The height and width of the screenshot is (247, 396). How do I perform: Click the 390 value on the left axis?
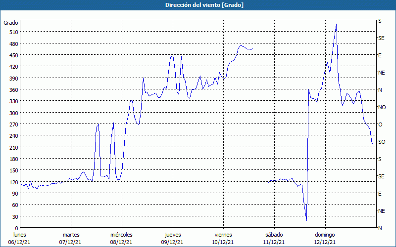pyautogui.click(x=13, y=79)
